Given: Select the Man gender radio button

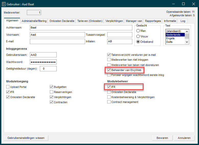Looking at the screenshot, I should (138, 31).
